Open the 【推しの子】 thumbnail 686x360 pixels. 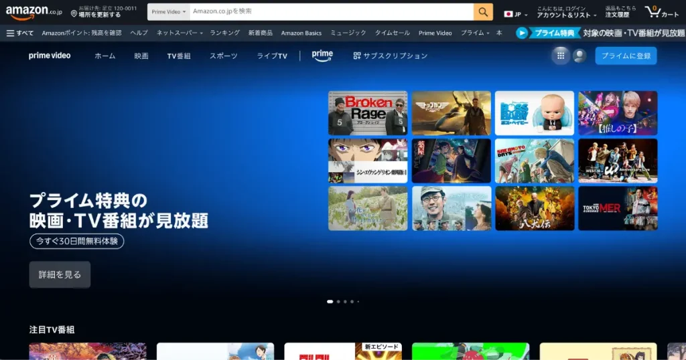[618, 113]
